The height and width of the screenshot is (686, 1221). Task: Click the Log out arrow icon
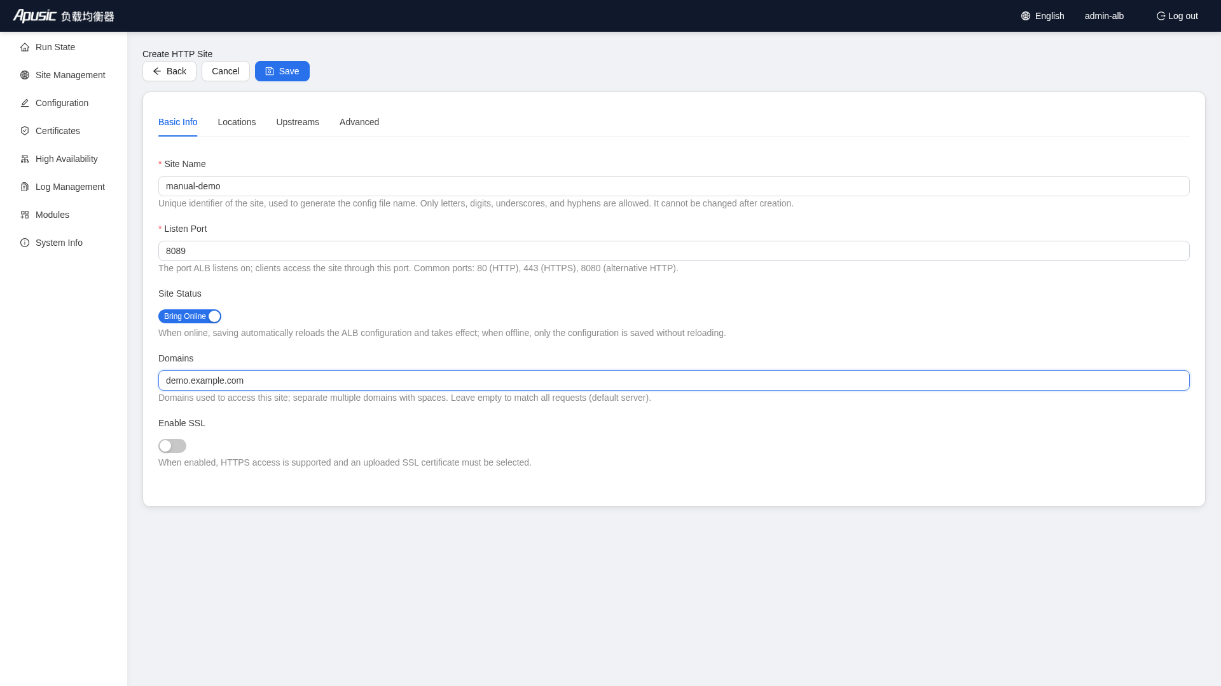[x=1161, y=16]
